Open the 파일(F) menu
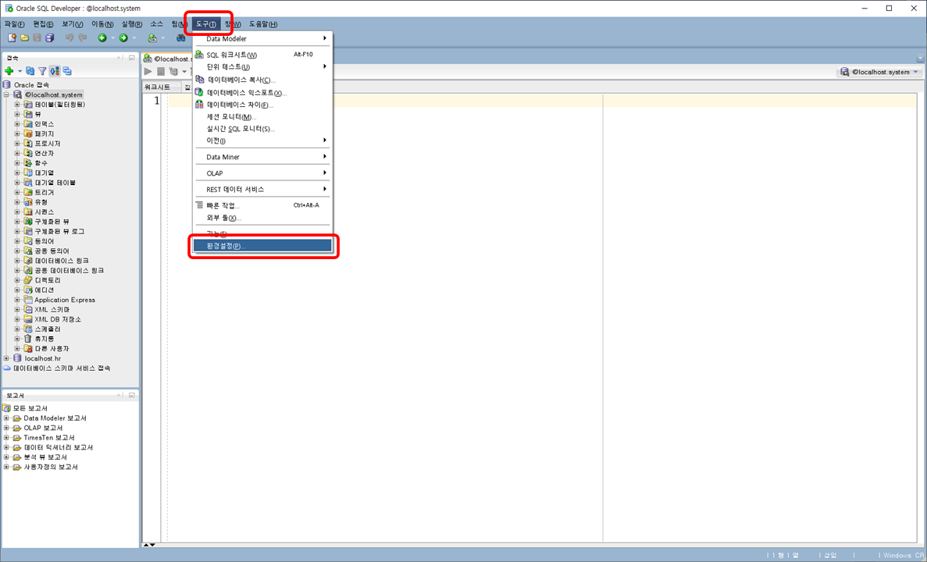The height and width of the screenshot is (562, 927). click(x=14, y=24)
